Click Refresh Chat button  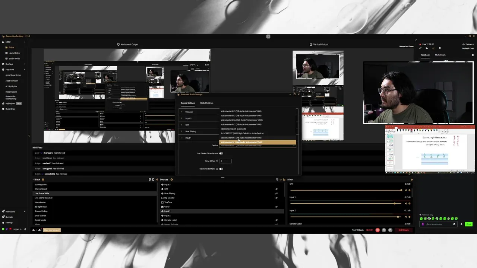tap(468, 48)
